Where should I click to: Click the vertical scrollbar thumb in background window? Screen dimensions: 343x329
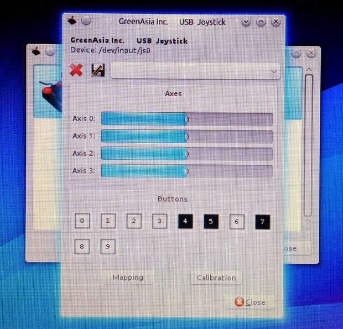309,145
